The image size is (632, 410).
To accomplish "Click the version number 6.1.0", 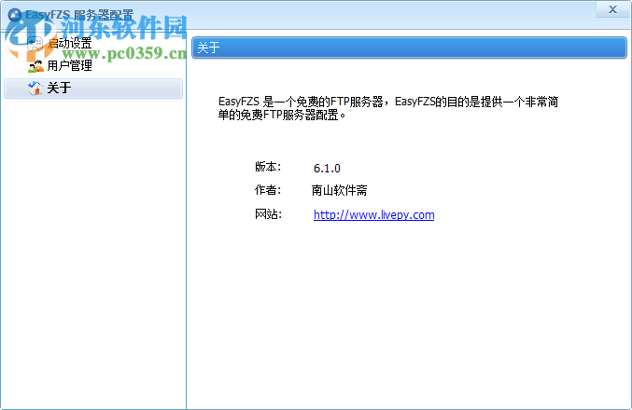I will [x=327, y=168].
